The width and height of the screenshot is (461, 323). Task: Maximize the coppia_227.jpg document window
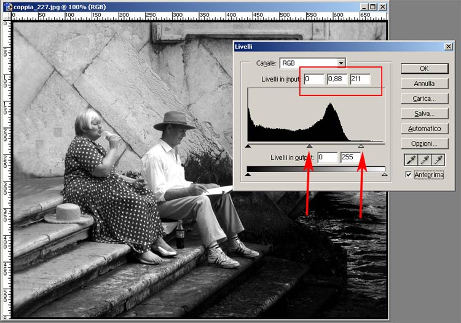pyautogui.click(x=372, y=7)
